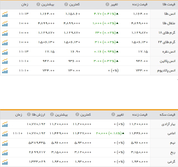Image resolution: width=178 pixels, height=167 pixels.
Task: Select the انس پالادیوم row label
Action: (166, 71)
